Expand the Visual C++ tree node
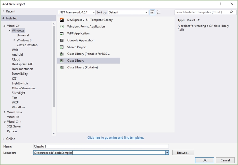The height and width of the screenshot is (165, 238). [5, 122]
